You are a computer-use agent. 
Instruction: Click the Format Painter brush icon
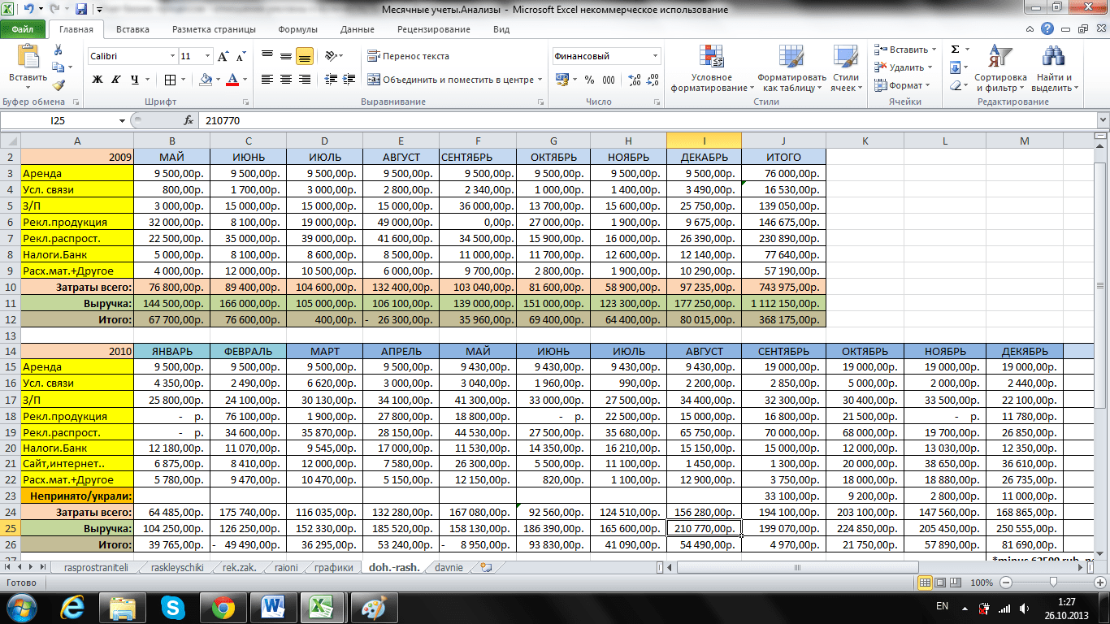59,84
